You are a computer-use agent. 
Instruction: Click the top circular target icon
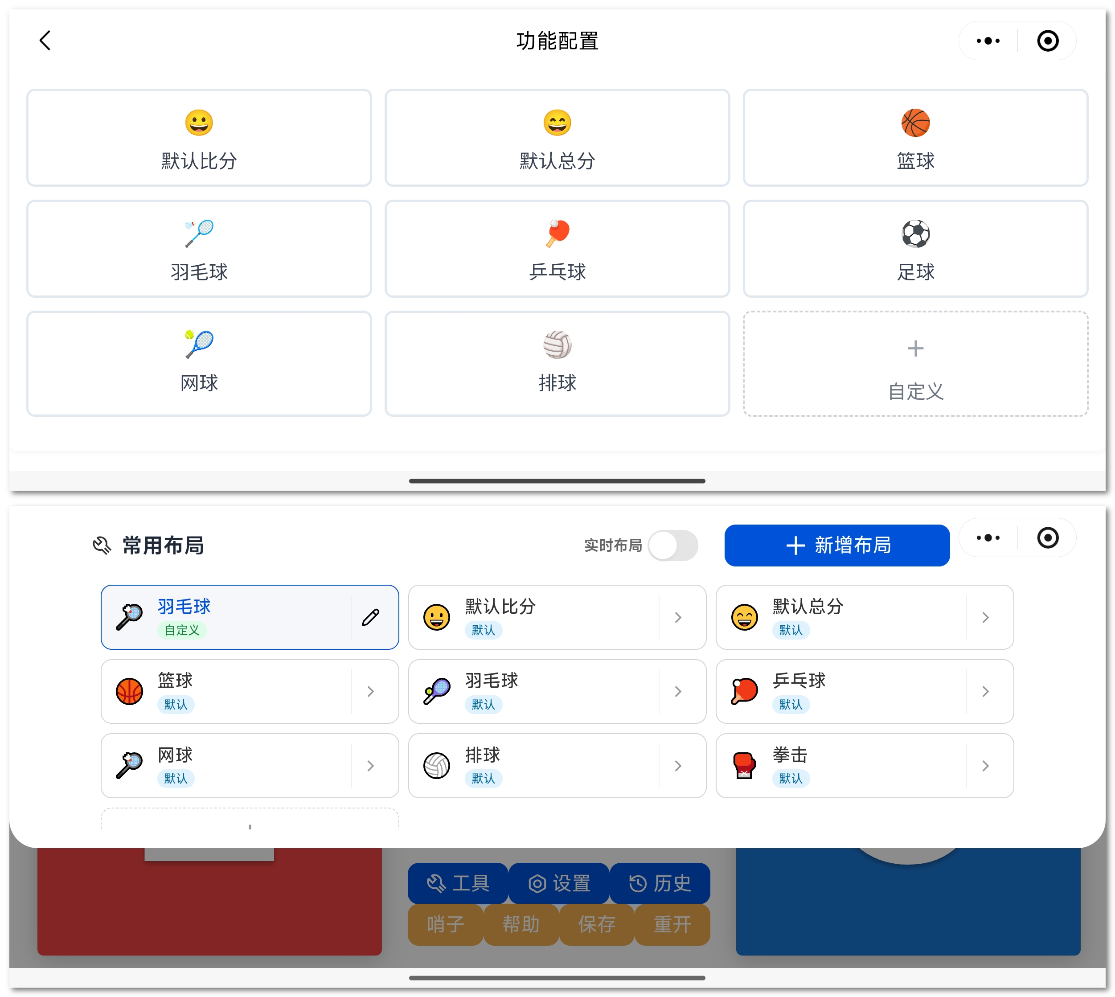point(1047,41)
